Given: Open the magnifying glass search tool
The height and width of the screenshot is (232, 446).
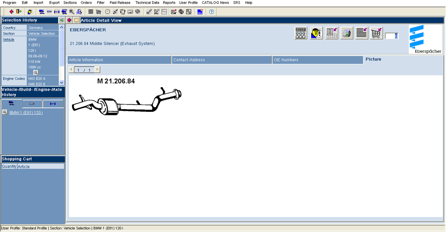Looking at the screenshot, I should click(x=72, y=11).
